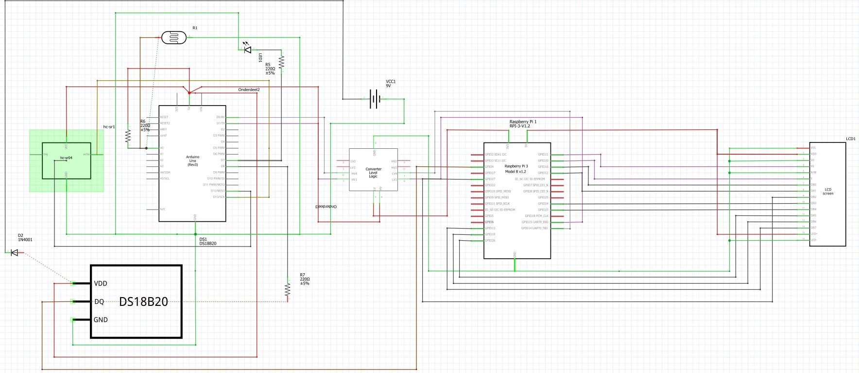This screenshot has height=373, width=859.
Task: Select the R1 photoresistor symbol
Action: click(x=173, y=37)
